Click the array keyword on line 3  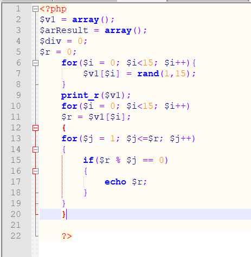(x=118, y=31)
